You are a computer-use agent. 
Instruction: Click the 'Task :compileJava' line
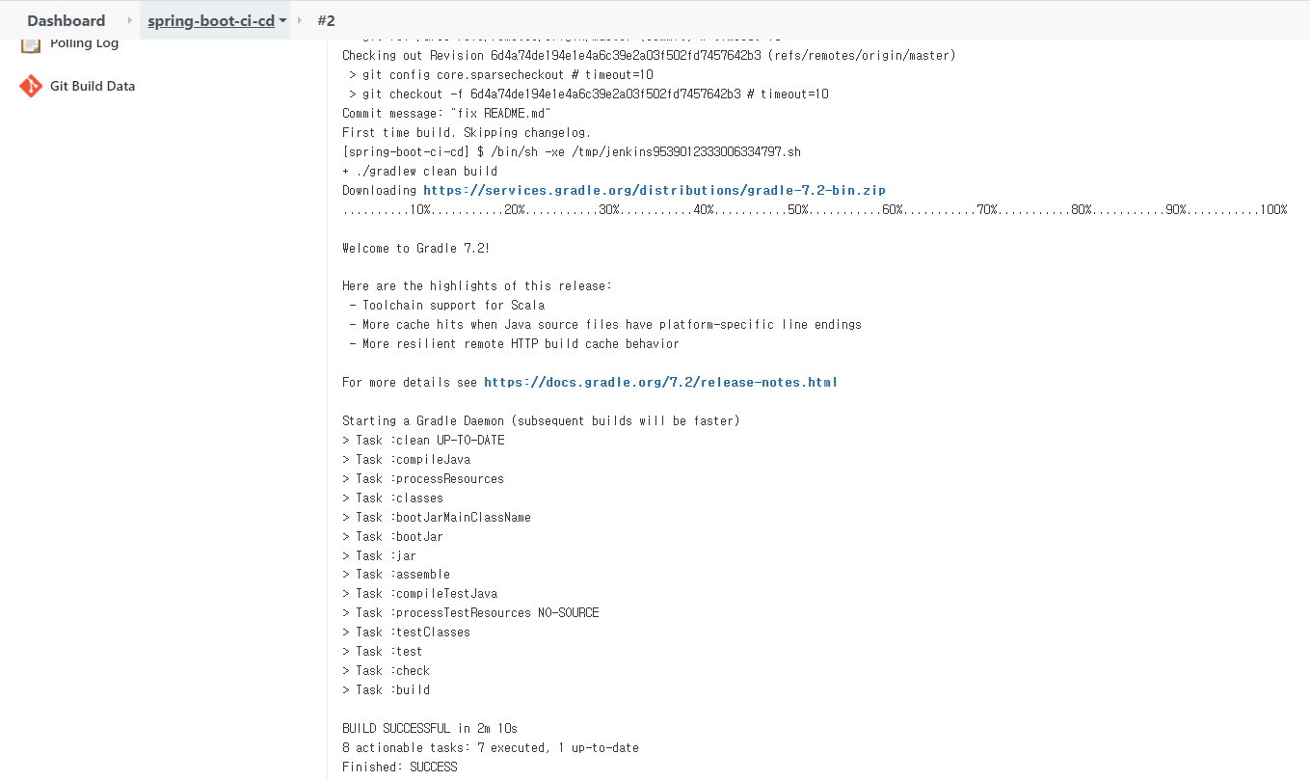[406, 459]
